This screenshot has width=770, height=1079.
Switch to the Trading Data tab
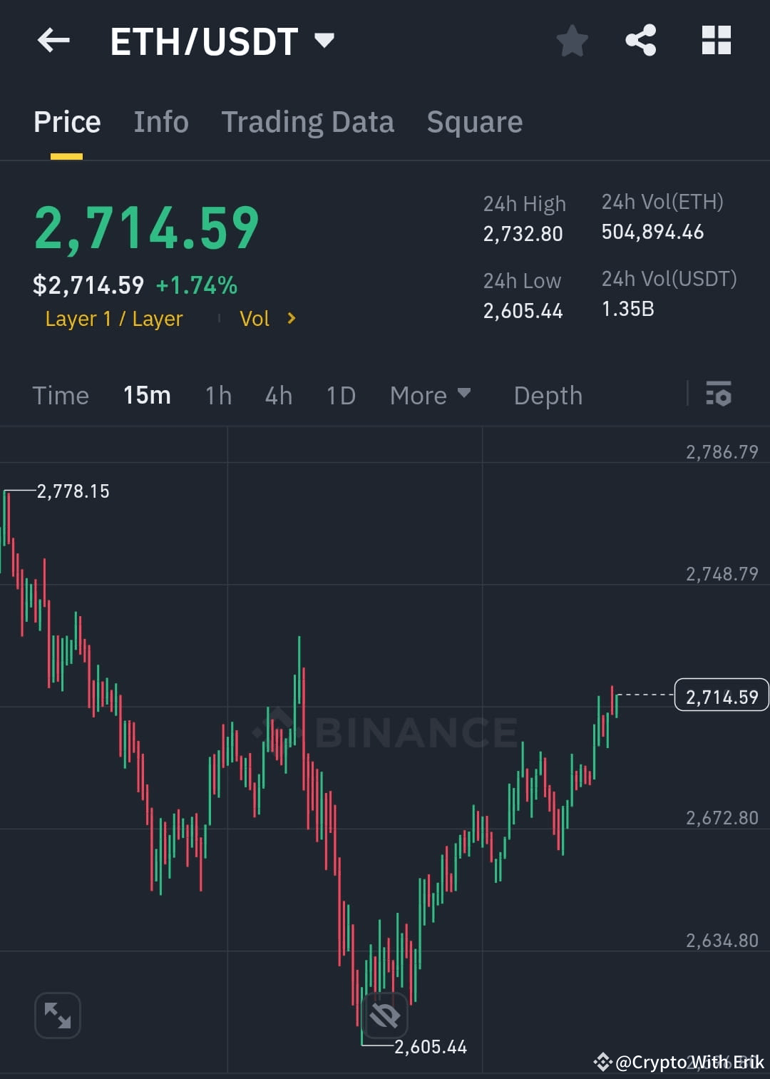click(x=308, y=121)
